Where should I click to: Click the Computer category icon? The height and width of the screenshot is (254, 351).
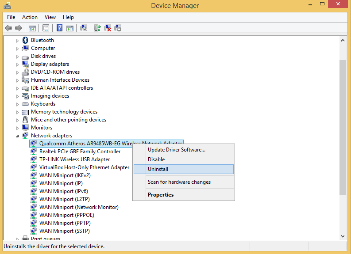pyautogui.click(x=25, y=48)
